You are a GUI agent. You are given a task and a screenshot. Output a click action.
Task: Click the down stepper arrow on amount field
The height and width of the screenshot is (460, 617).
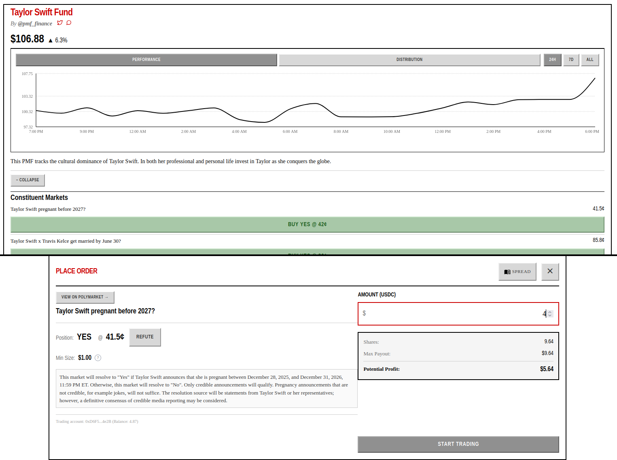[x=550, y=315]
